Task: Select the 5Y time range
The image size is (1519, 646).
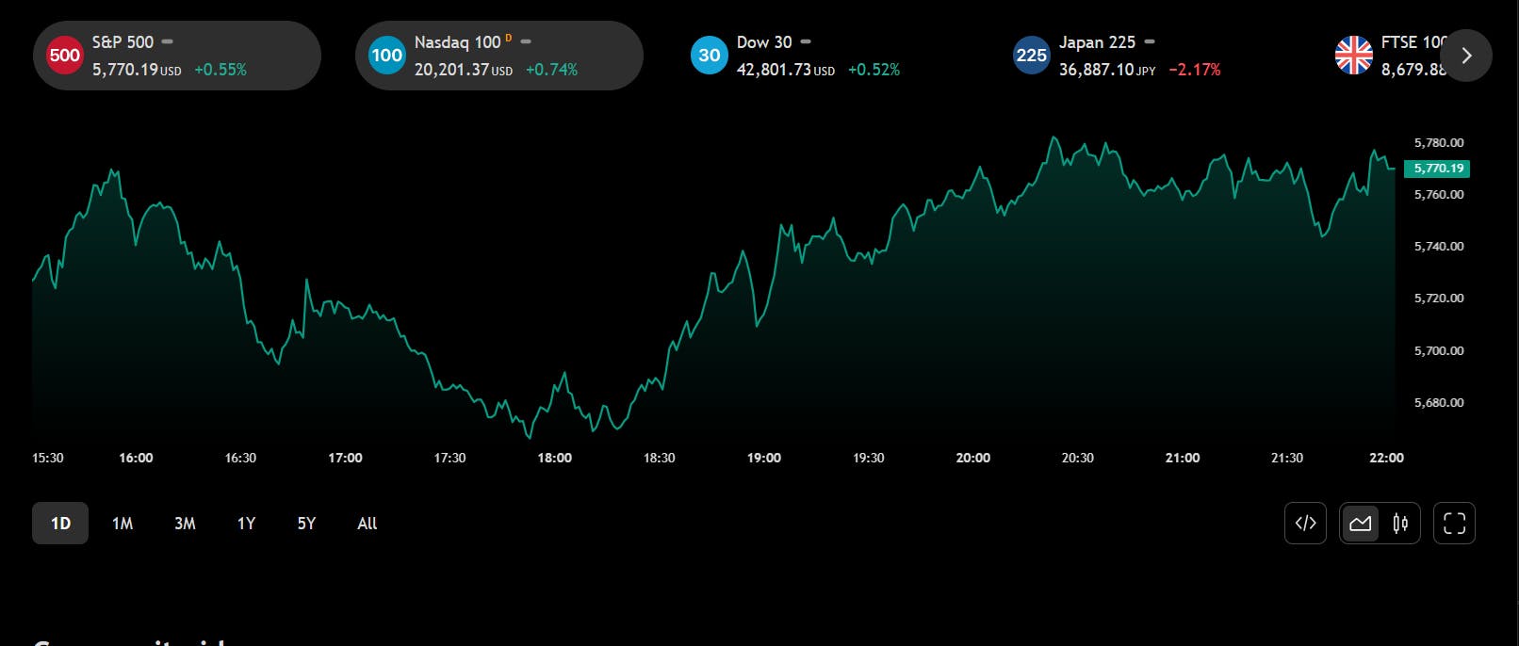Action: pos(306,524)
